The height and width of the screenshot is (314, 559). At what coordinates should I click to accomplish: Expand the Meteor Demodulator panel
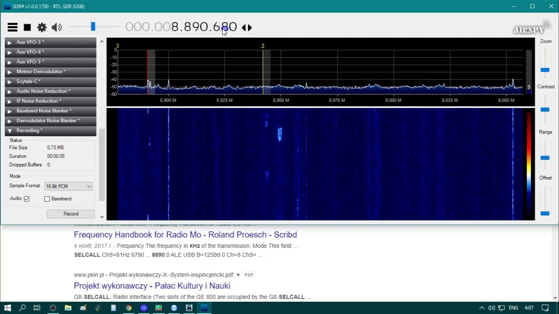[50, 72]
